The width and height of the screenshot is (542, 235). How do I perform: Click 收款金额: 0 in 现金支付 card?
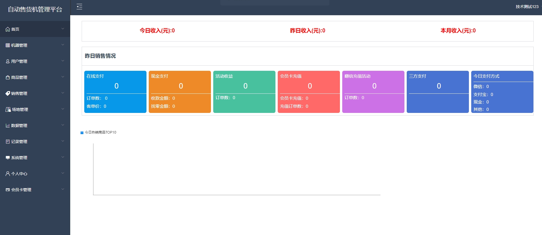(163, 98)
